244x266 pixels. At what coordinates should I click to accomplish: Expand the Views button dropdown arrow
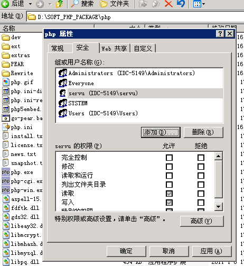click(204, 4)
